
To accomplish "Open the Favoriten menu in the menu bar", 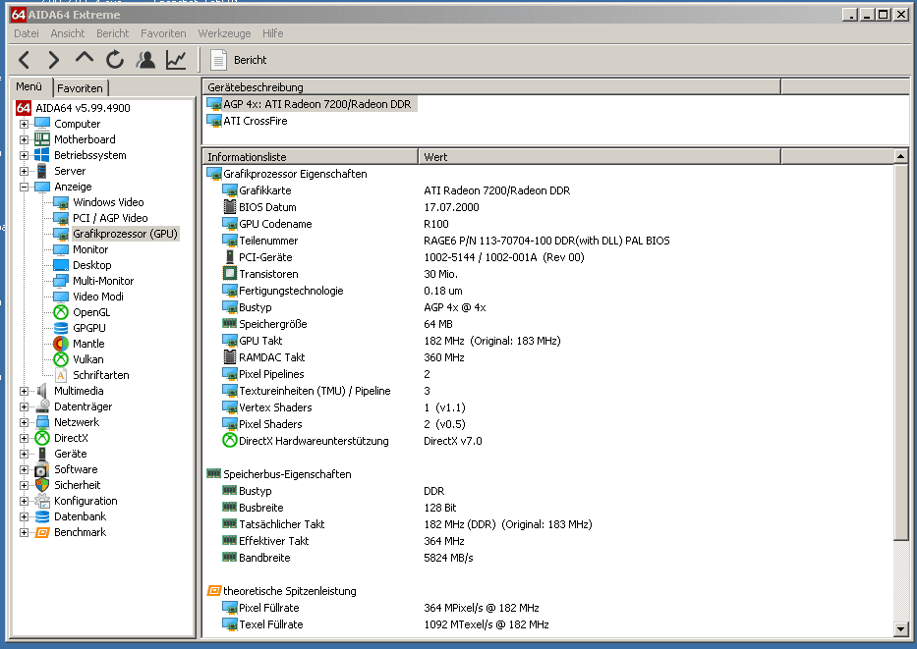I will (163, 33).
